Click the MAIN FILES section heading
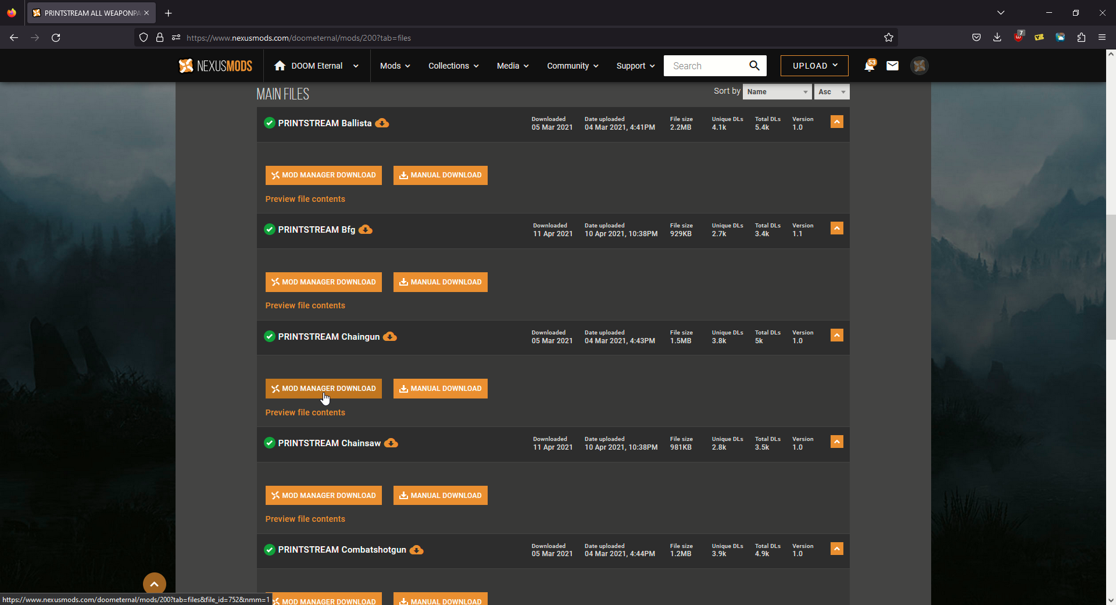The image size is (1116, 605). (x=283, y=94)
